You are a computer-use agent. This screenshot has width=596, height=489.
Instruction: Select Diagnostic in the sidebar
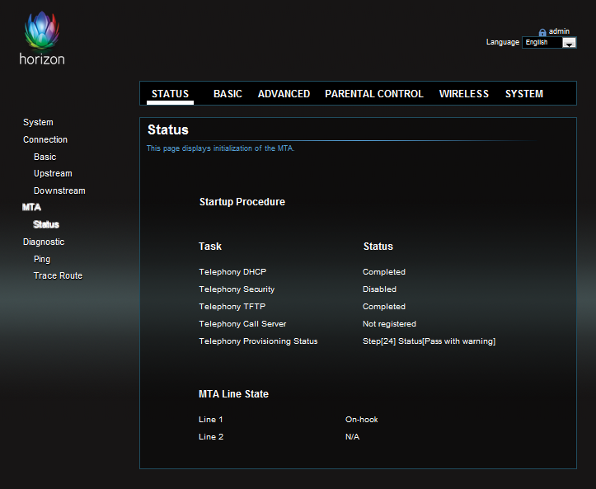pos(44,242)
